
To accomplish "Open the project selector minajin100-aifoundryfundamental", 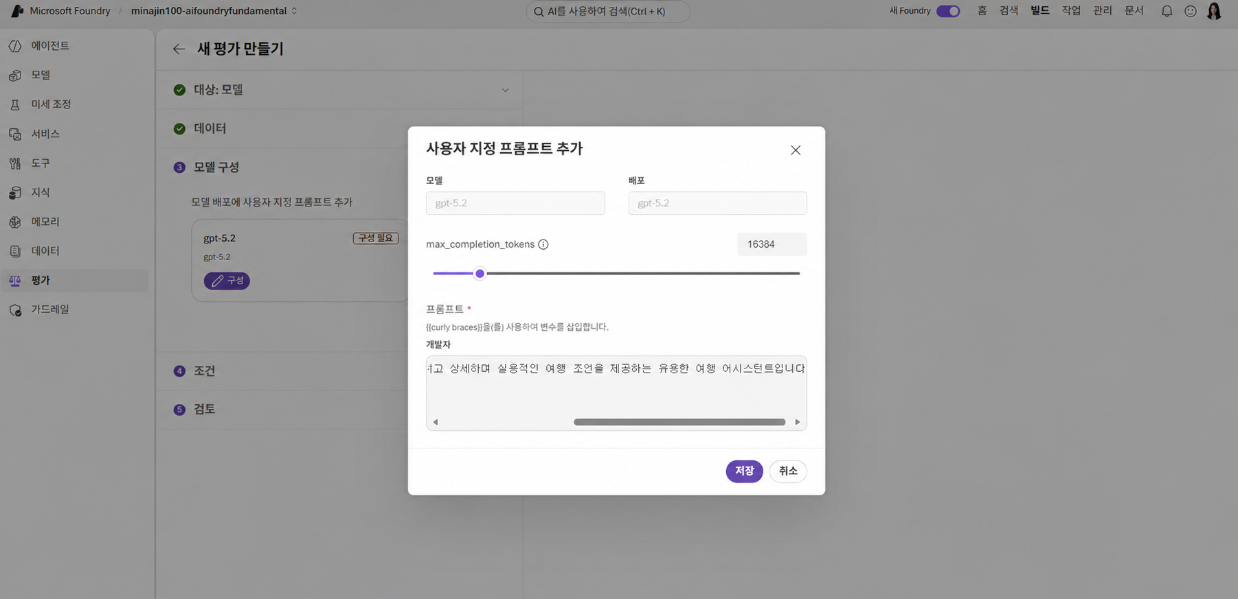I will coord(214,11).
